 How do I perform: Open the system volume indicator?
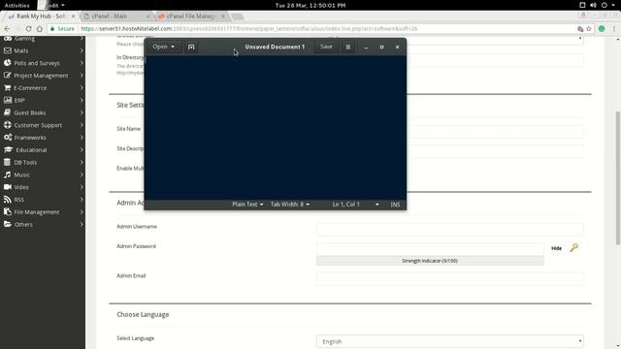point(593,5)
